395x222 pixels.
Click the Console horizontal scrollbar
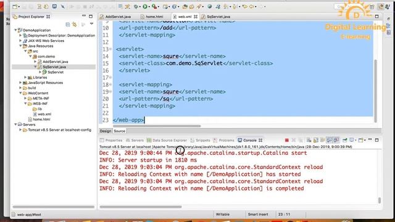tap(141, 207)
